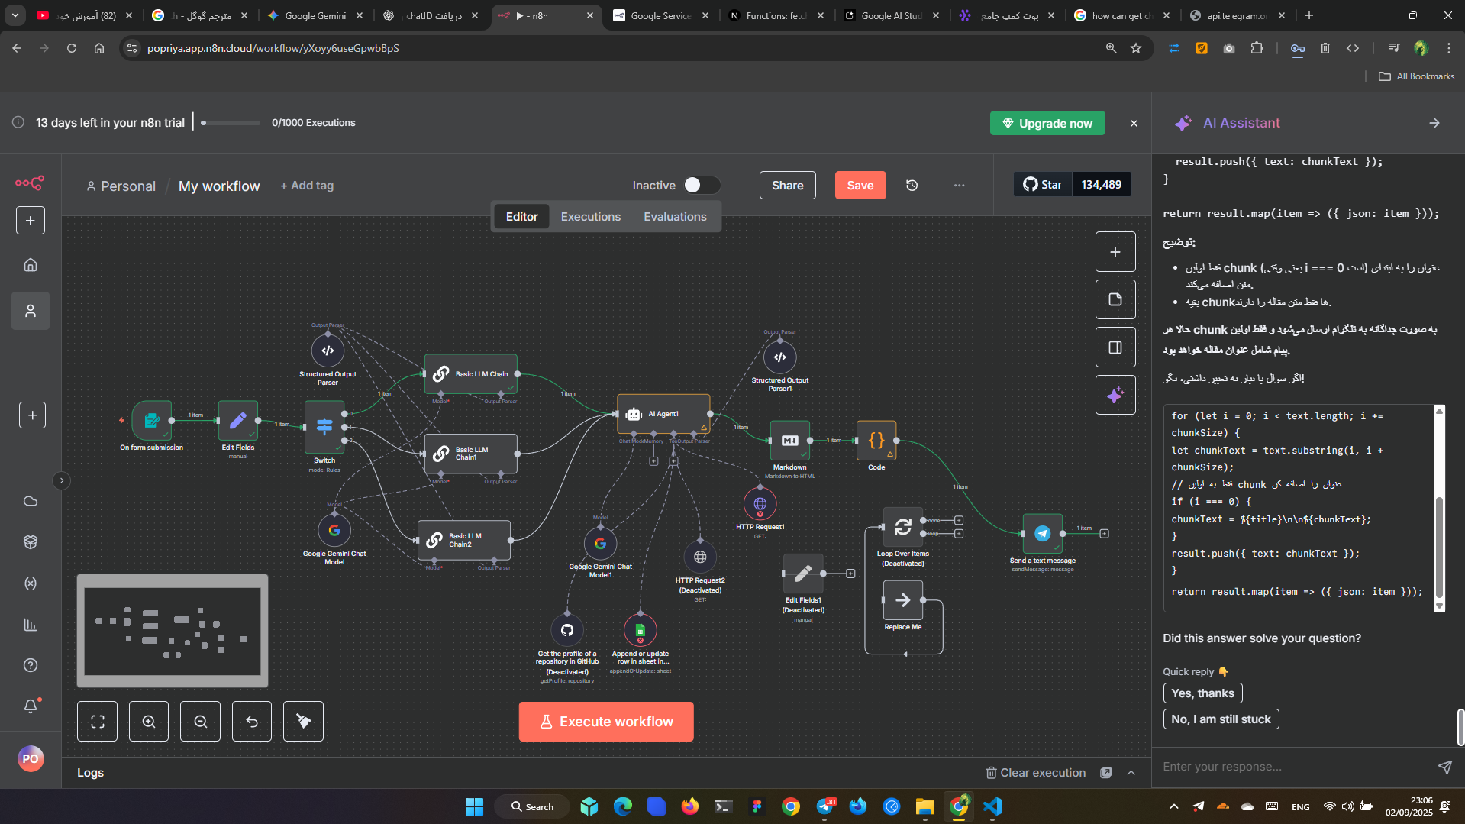This screenshot has width=1465, height=824.
Task: Click the Code node icon
Action: pyautogui.click(x=876, y=441)
